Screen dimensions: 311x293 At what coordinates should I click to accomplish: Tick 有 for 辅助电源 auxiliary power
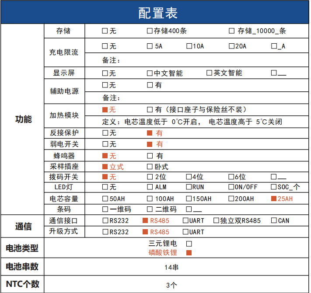click(150, 85)
